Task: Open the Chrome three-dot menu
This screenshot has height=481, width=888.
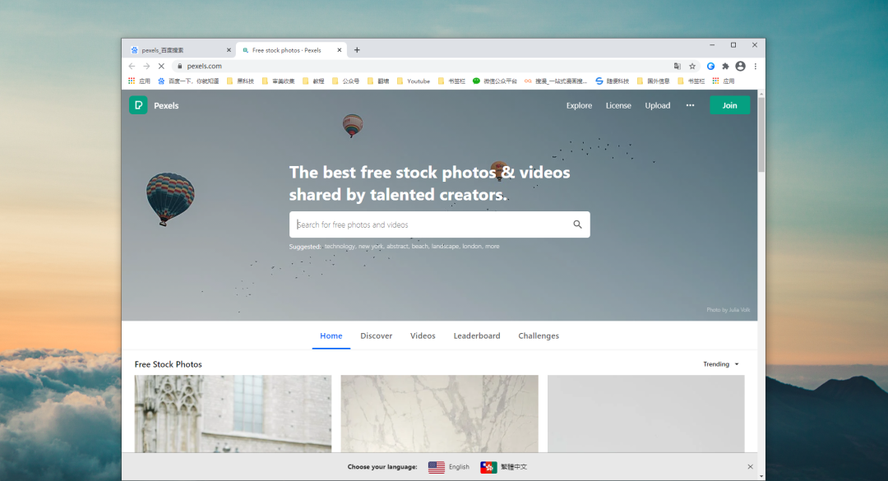Action: [756, 67]
